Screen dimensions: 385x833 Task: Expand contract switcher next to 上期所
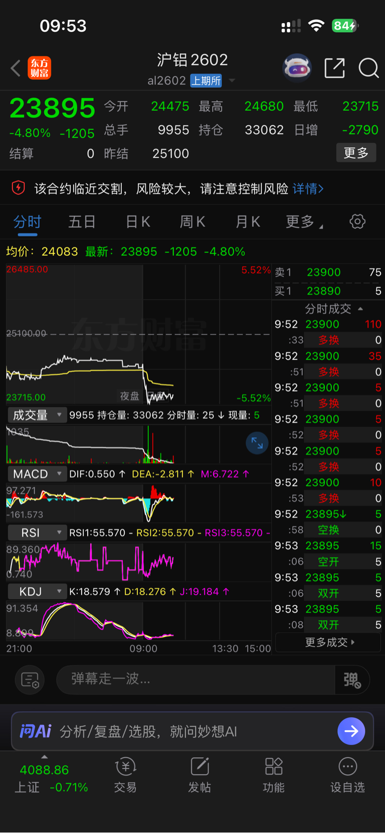[x=232, y=81]
